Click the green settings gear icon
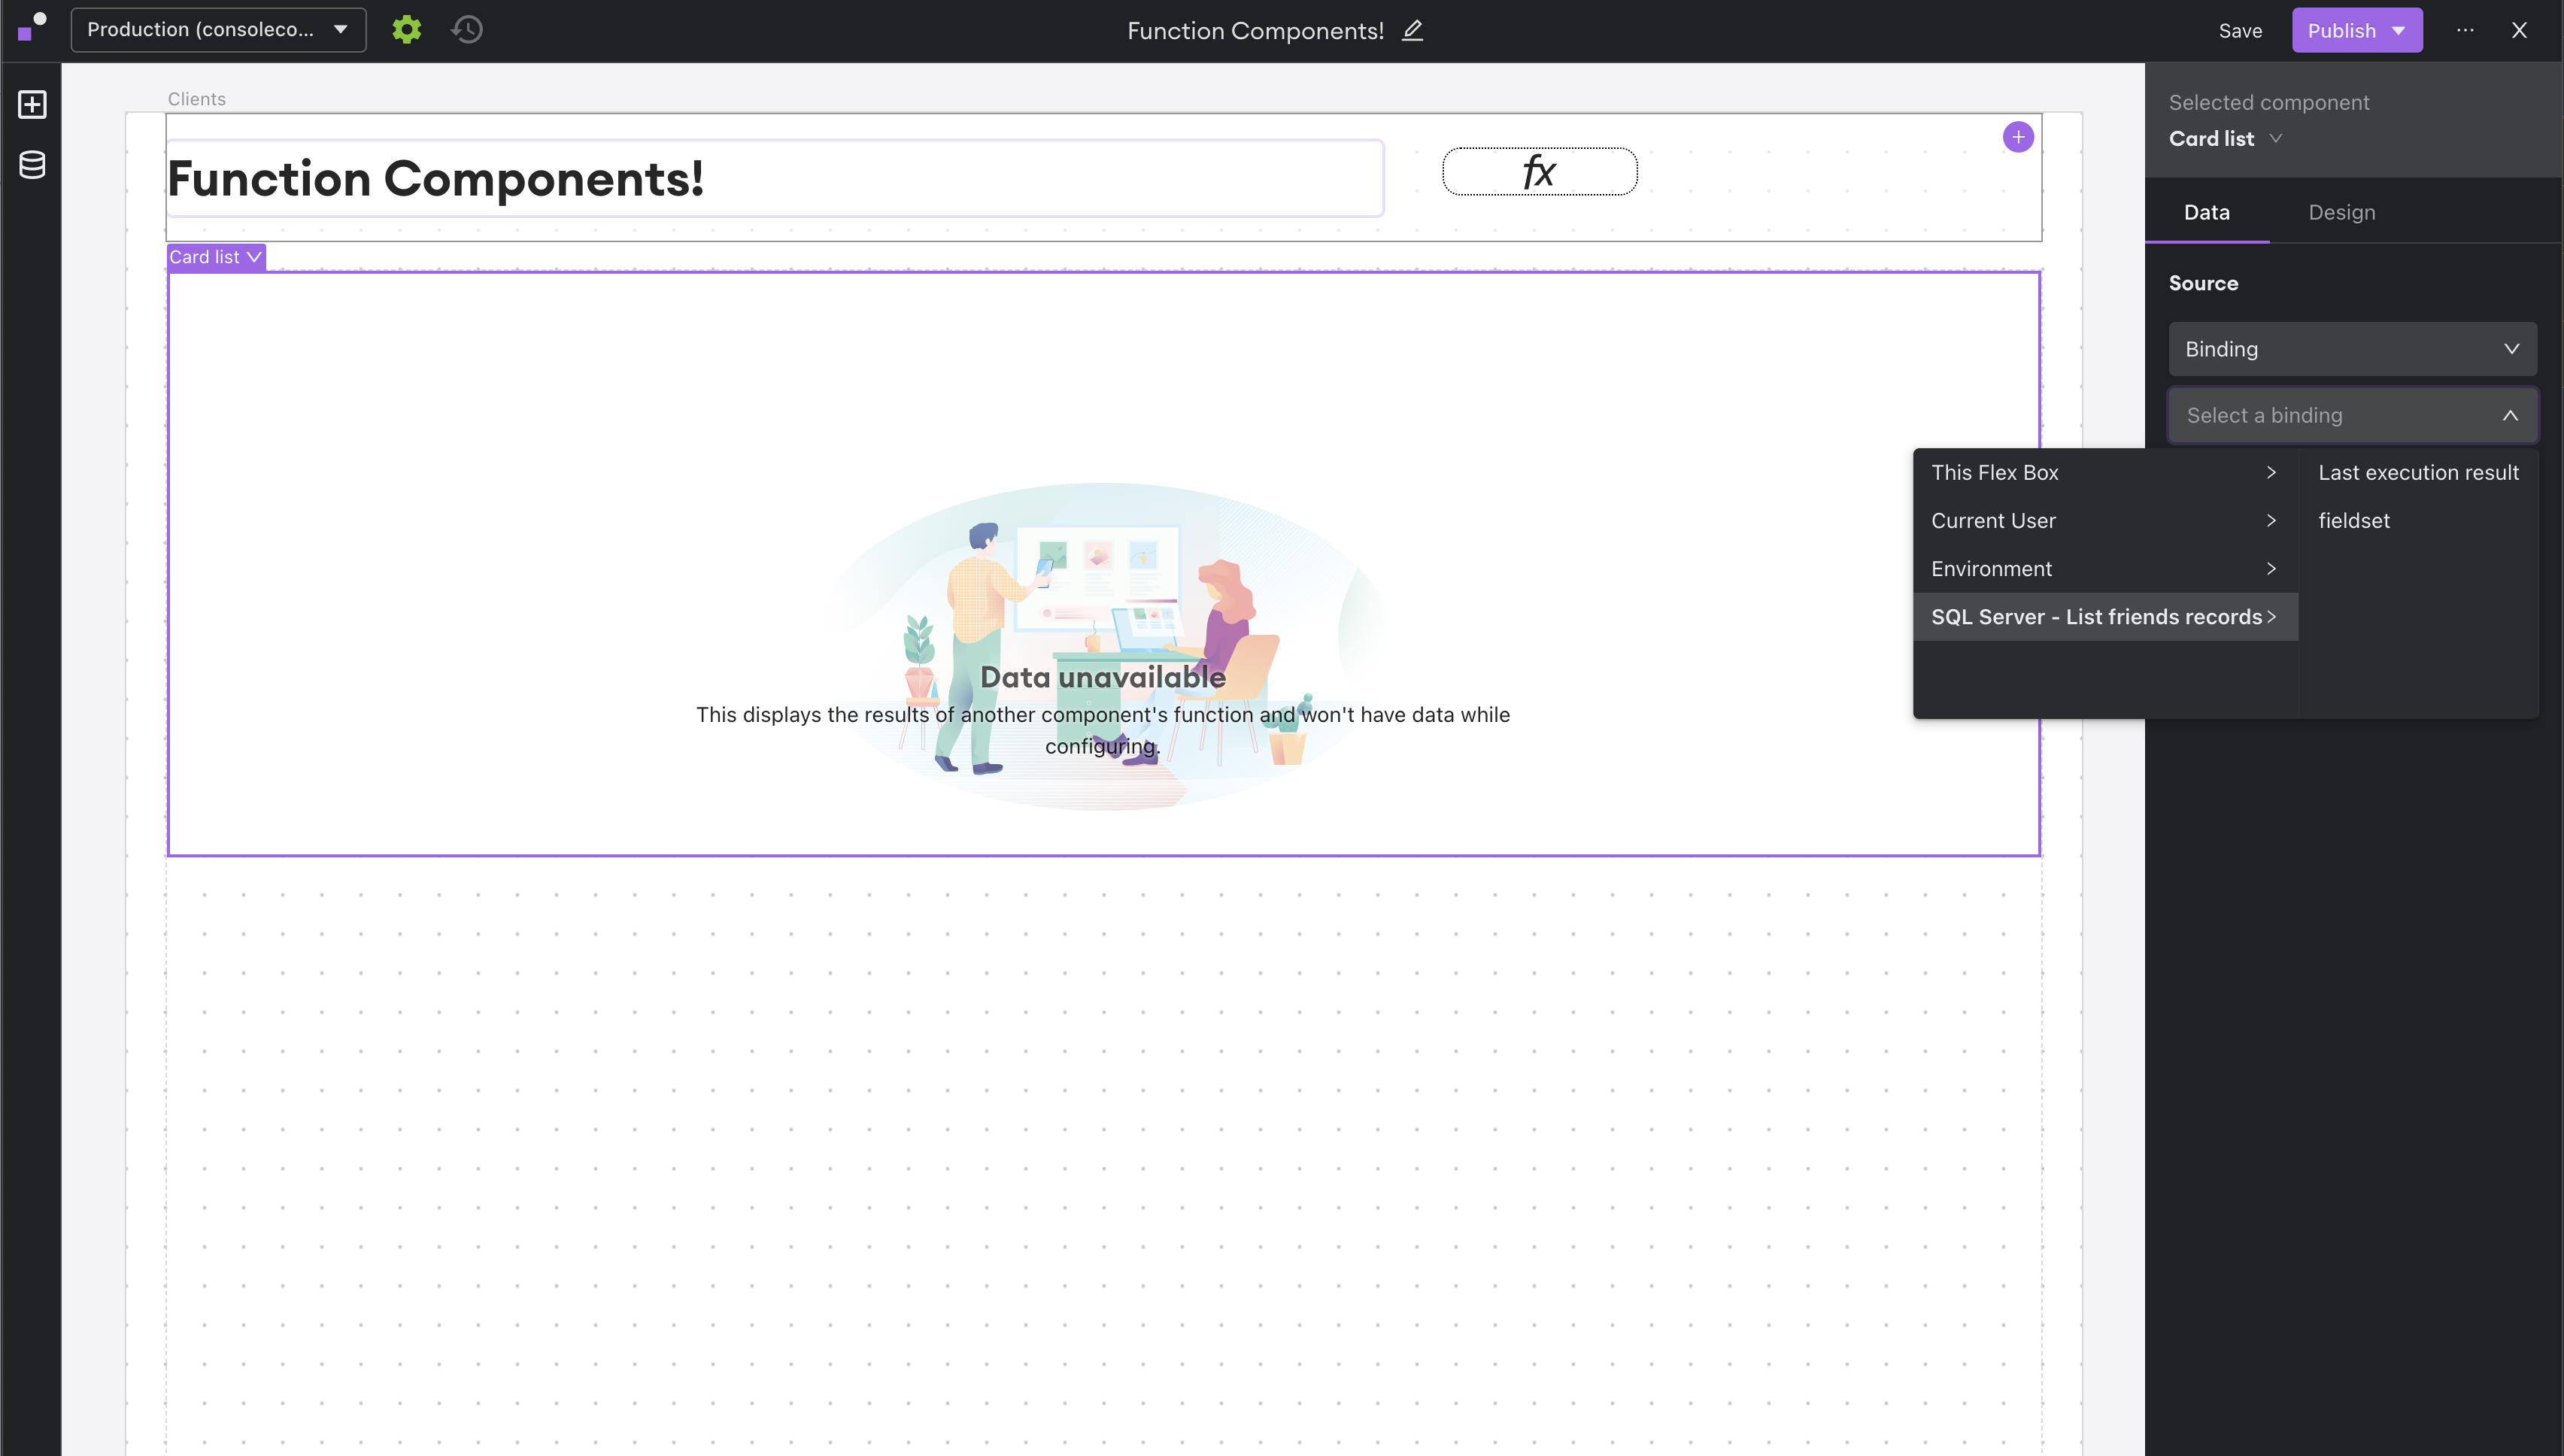2564x1456 pixels. tap(406, 29)
